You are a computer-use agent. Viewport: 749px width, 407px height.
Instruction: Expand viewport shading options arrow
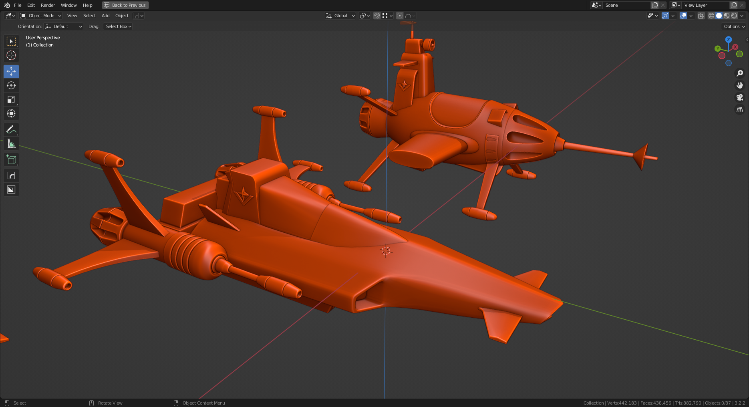(x=742, y=16)
